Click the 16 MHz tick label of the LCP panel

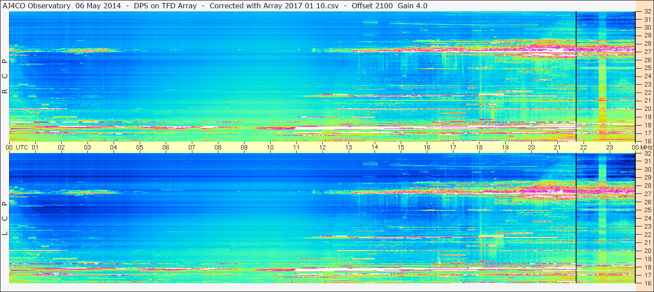[x=647, y=283]
